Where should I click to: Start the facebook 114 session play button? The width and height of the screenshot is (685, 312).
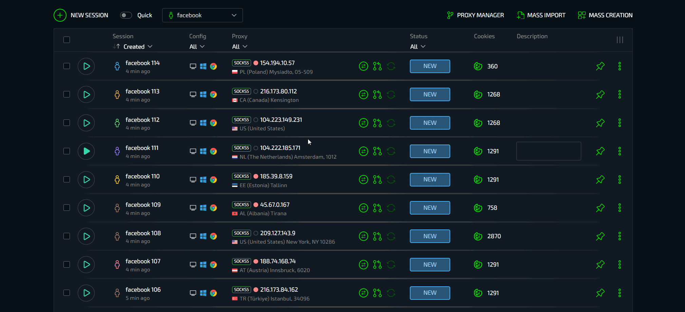(x=86, y=66)
